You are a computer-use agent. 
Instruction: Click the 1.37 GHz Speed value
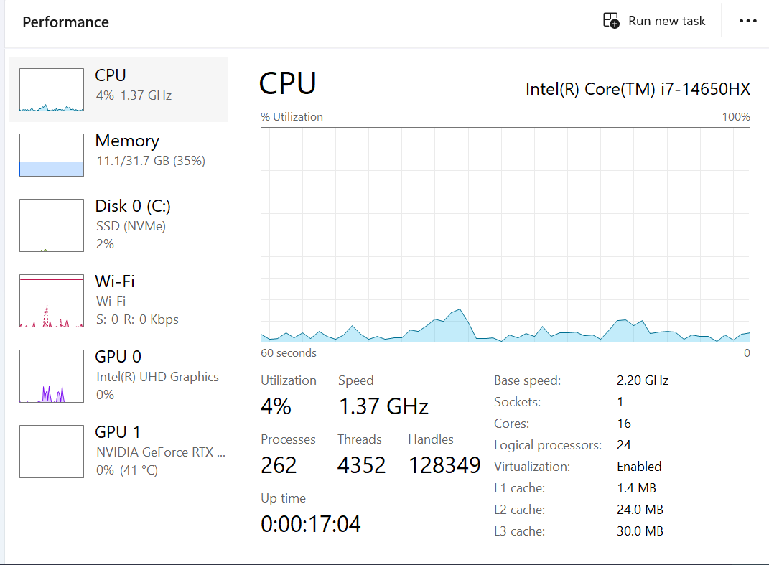pos(383,407)
